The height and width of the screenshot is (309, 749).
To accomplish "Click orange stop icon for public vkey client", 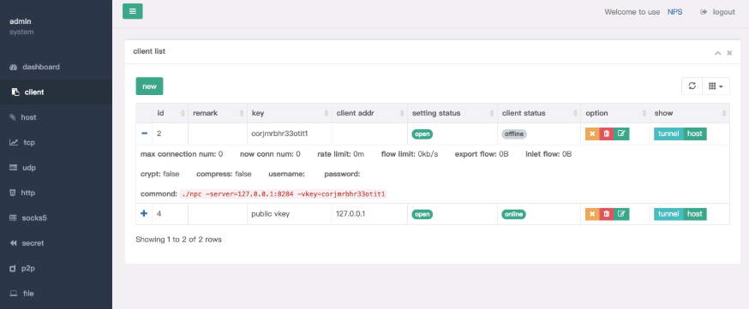I will click(x=592, y=214).
